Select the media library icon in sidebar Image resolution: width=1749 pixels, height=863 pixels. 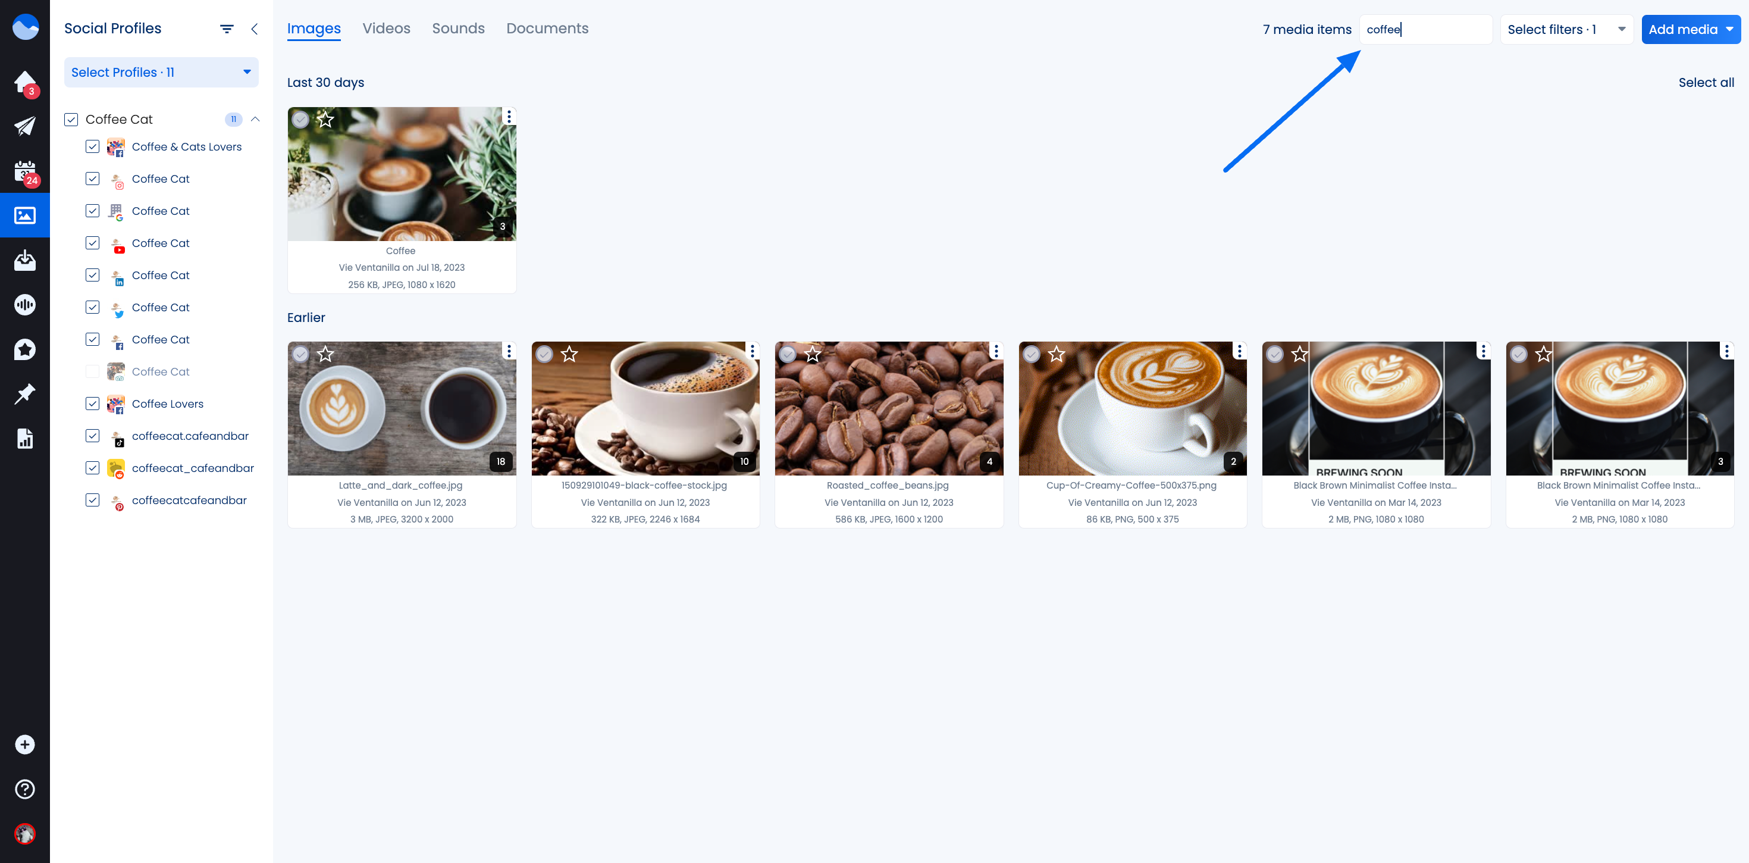click(25, 215)
